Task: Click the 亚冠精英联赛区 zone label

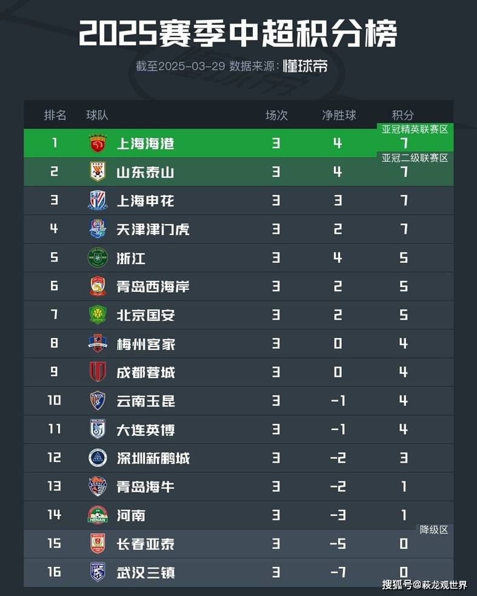Action: (x=415, y=130)
